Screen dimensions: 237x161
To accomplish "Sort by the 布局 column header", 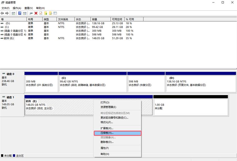I will (35, 19).
